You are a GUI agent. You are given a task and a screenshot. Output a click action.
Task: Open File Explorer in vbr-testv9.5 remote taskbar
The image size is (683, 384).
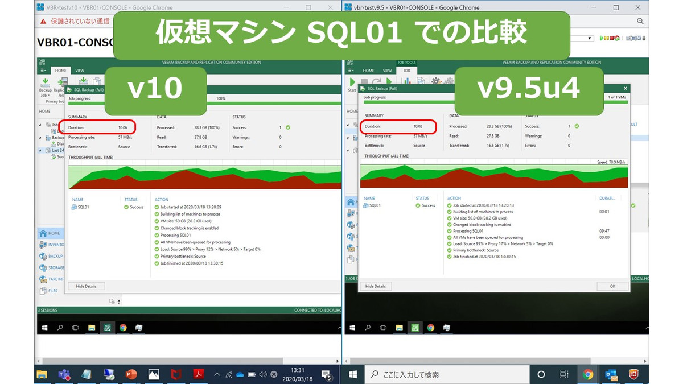(399, 328)
